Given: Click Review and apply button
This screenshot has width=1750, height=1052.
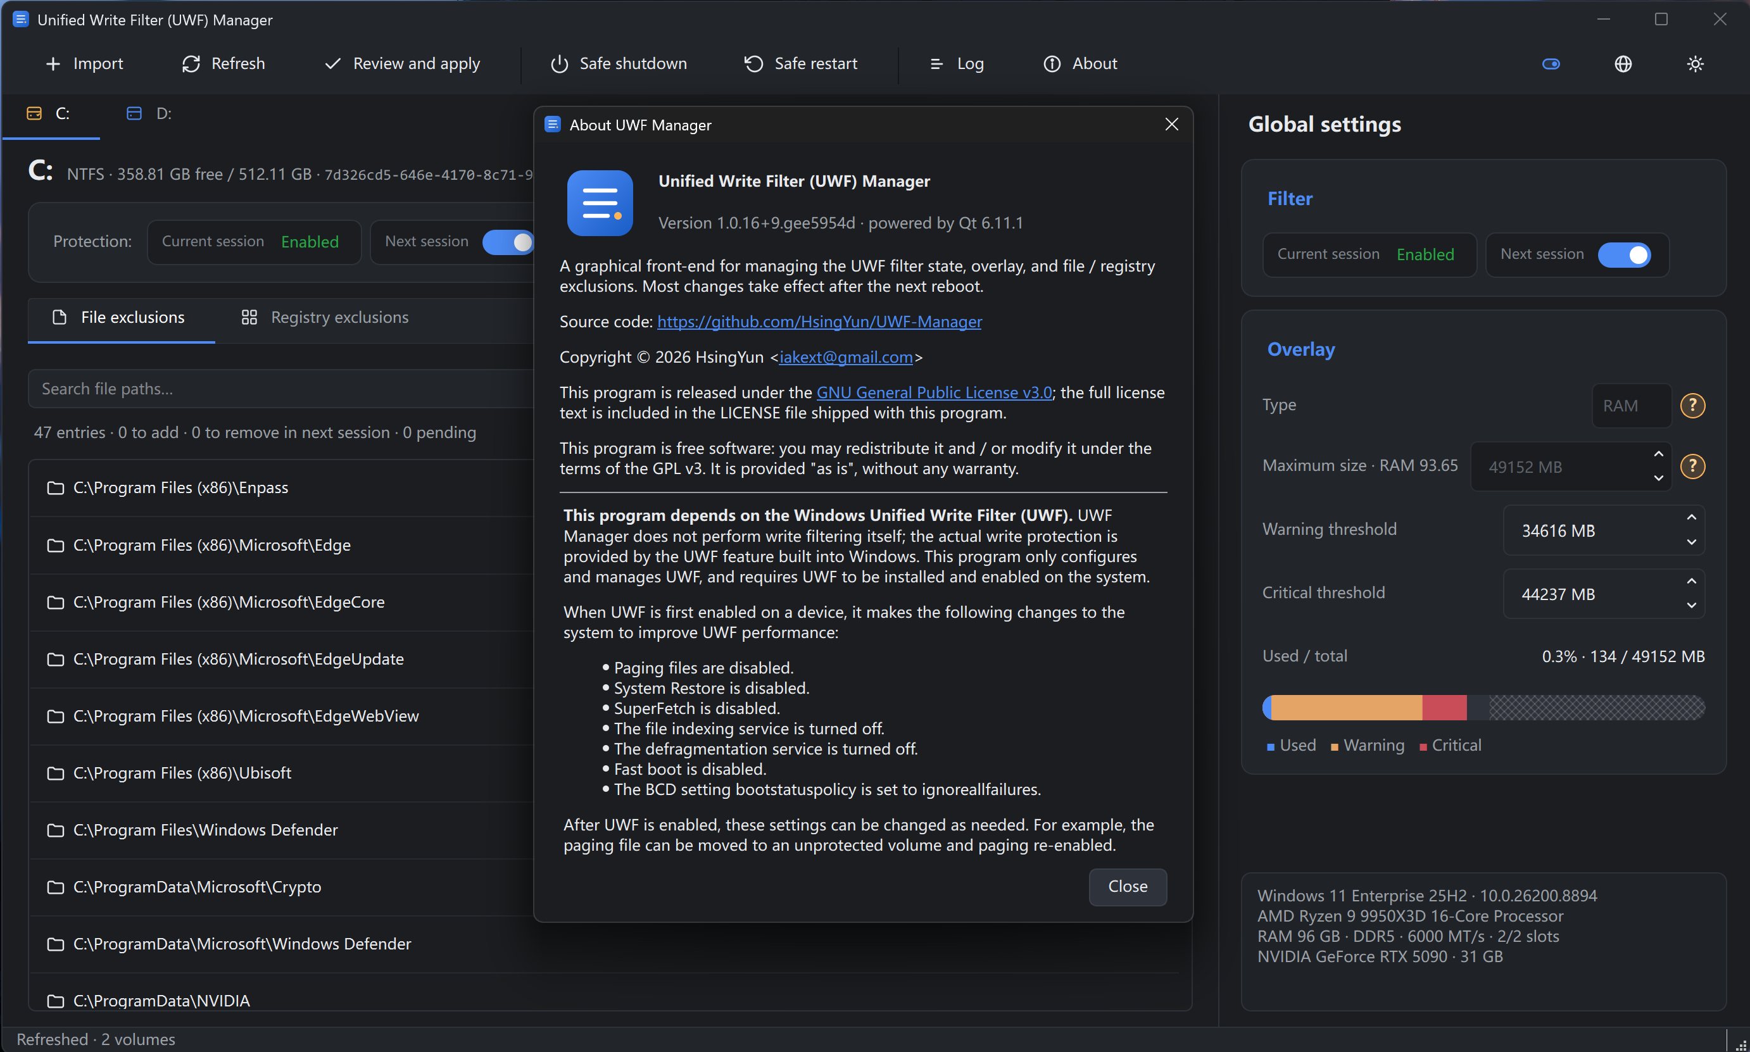Looking at the screenshot, I should pyautogui.click(x=402, y=64).
